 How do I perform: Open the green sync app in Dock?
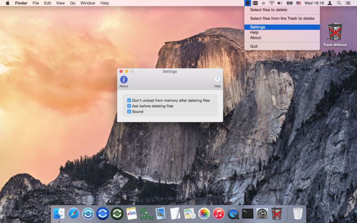coord(117,214)
